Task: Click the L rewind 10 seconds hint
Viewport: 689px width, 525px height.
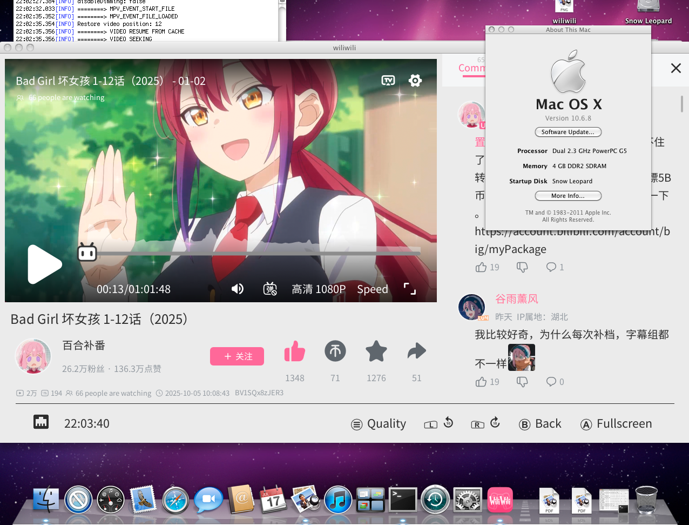Action: coord(438,423)
